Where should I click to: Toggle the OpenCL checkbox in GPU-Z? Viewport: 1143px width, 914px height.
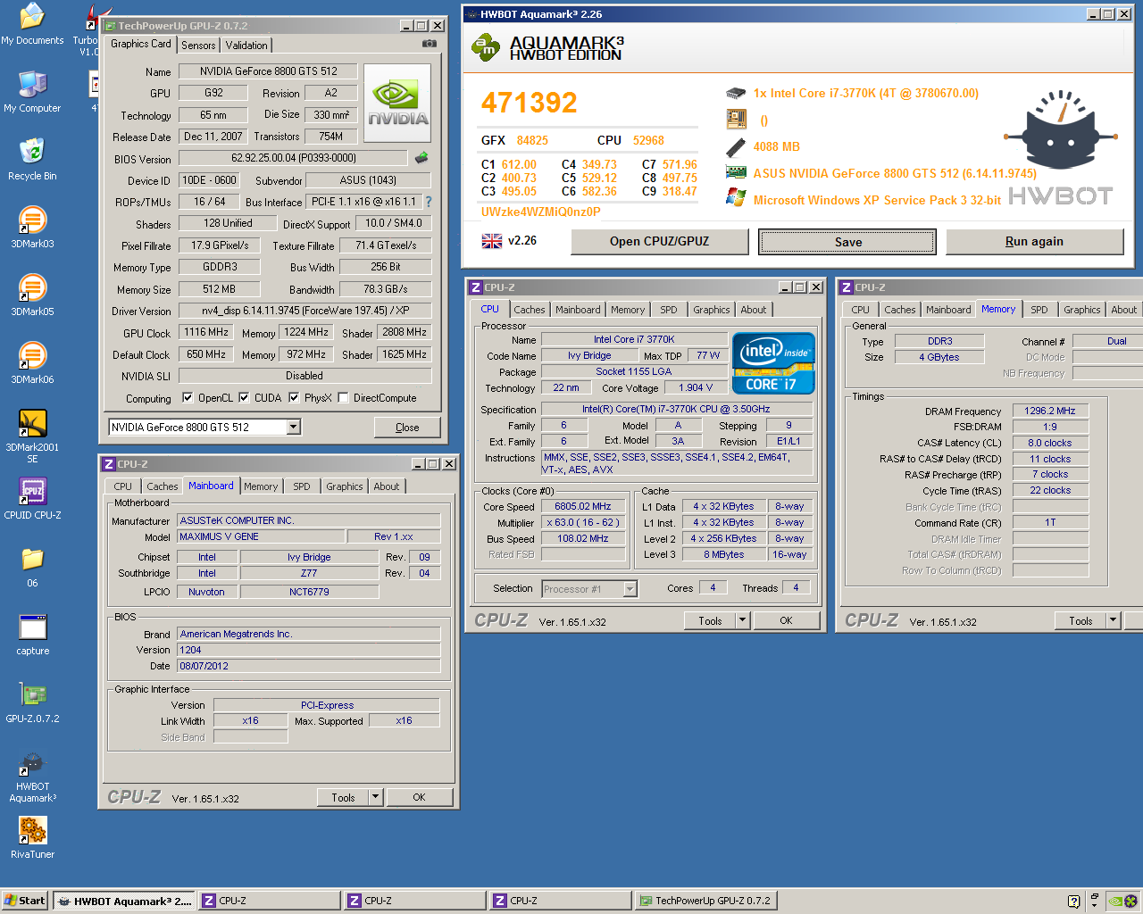pos(188,398)
